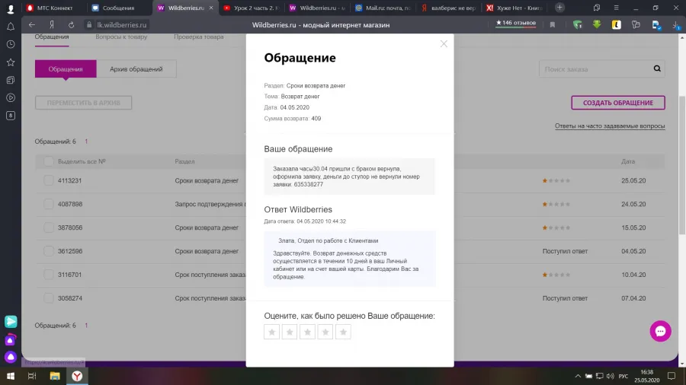Switch to the Урок 2 часть 2 tab

coord(251,8)
